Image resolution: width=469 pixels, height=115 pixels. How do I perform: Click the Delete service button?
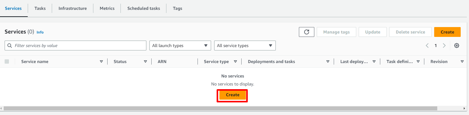pos(410,32)
